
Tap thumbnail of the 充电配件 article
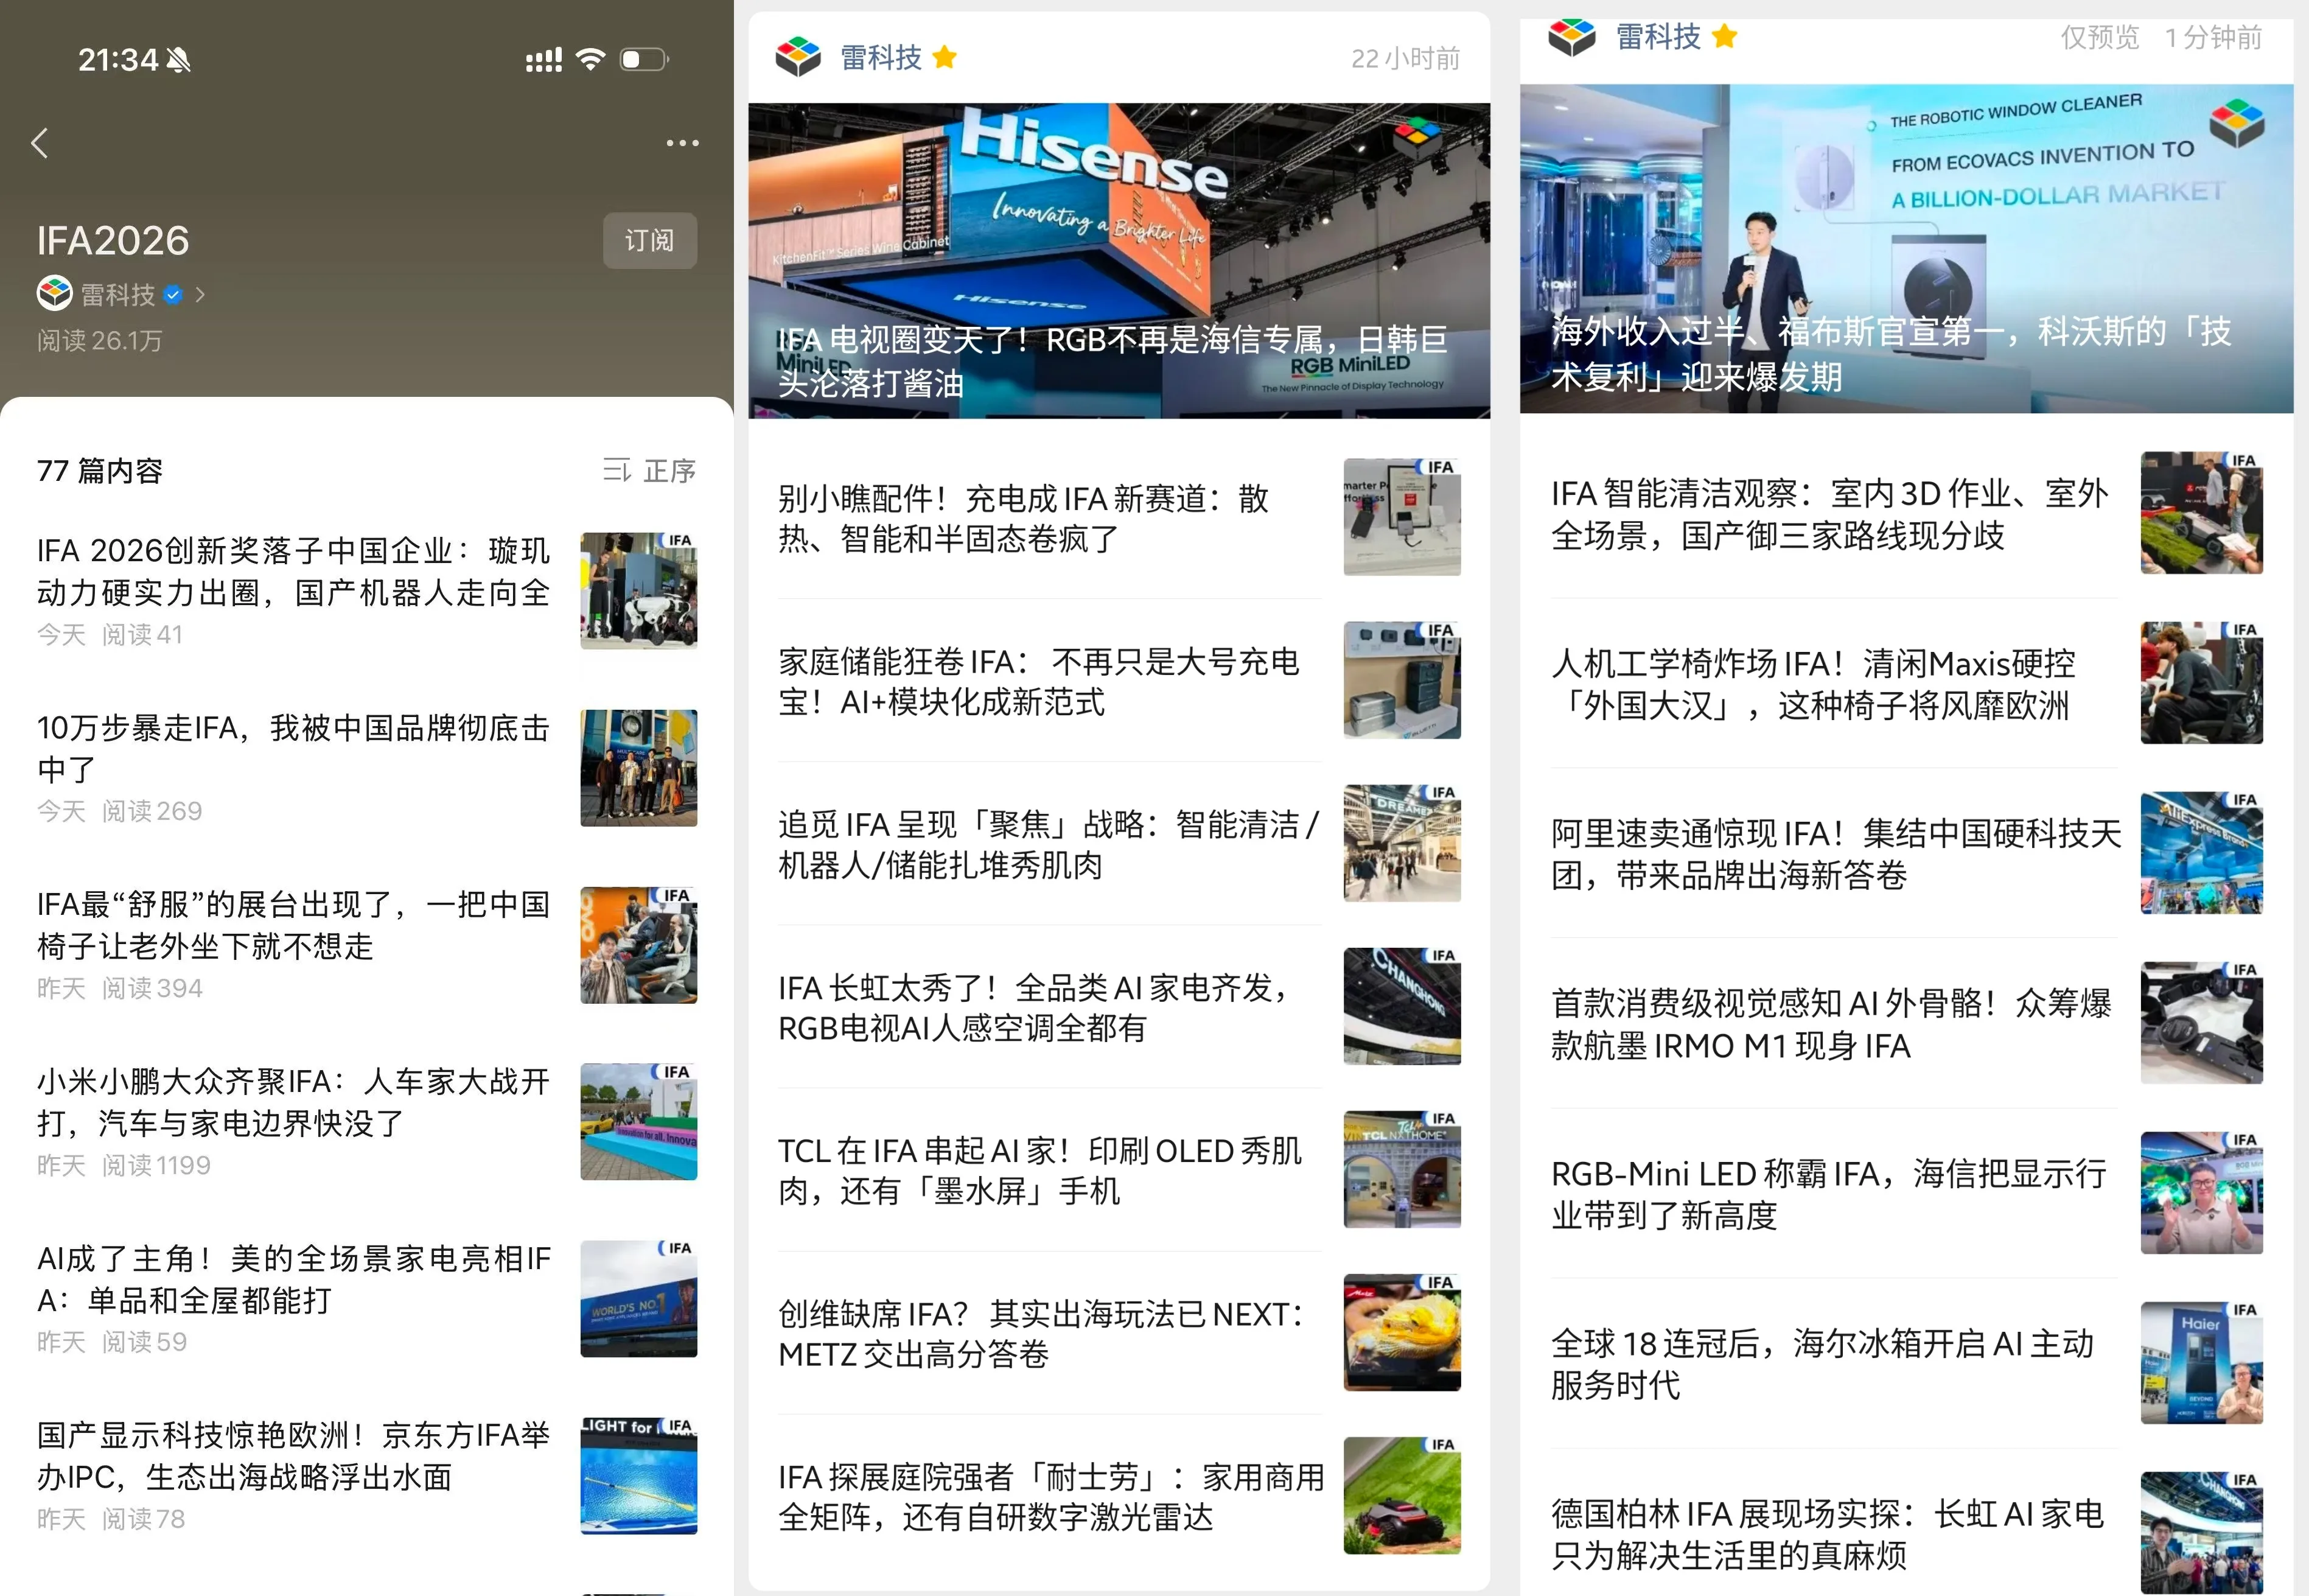[1402, 517]
